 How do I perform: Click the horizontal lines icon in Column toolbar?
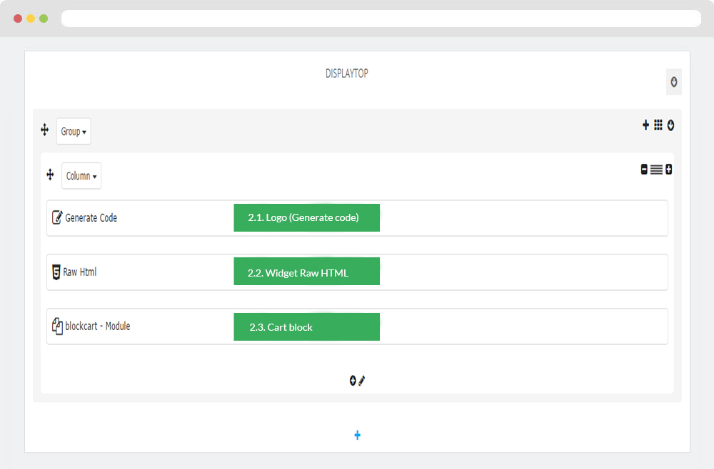[656, 170]
